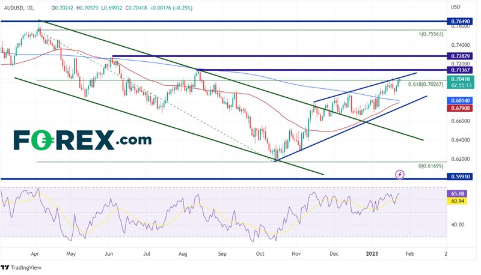This screenshot has height=275, width=481.
Task: Click the 1(0.75563) Fibonacci label
Action: [430, 34]
